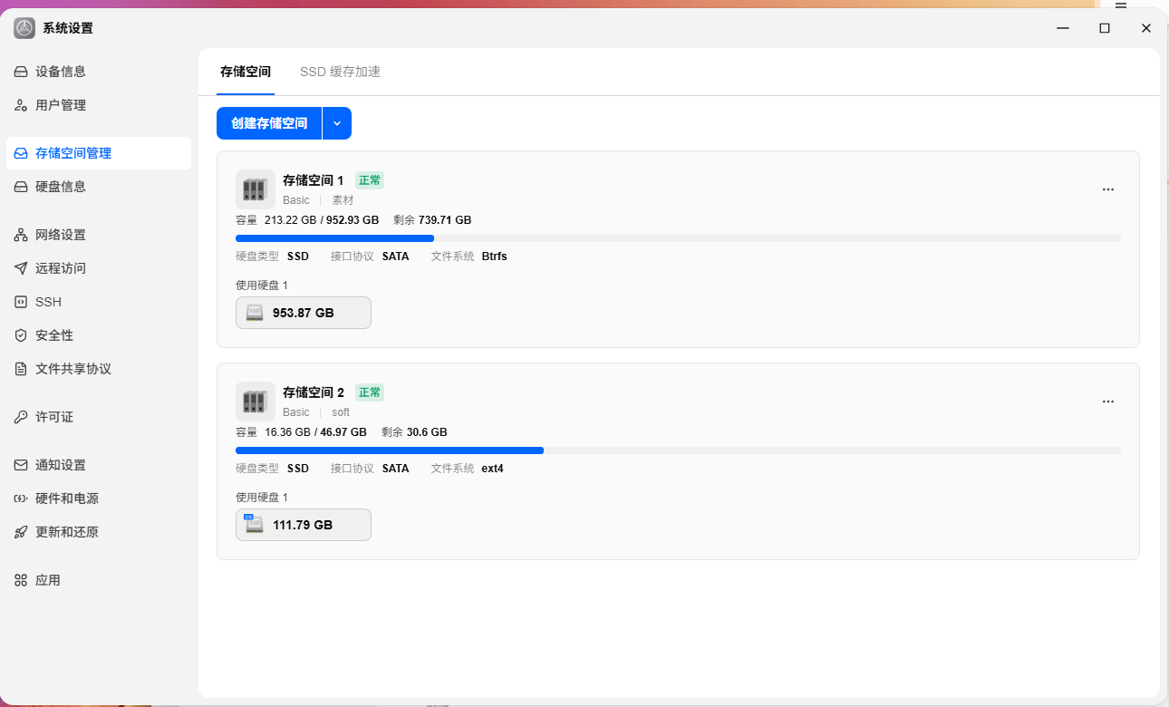Click the 剩余 30.6 GB text
Image resolution: width=1169 pixels, height=707 pixels.
click(414, 432)
